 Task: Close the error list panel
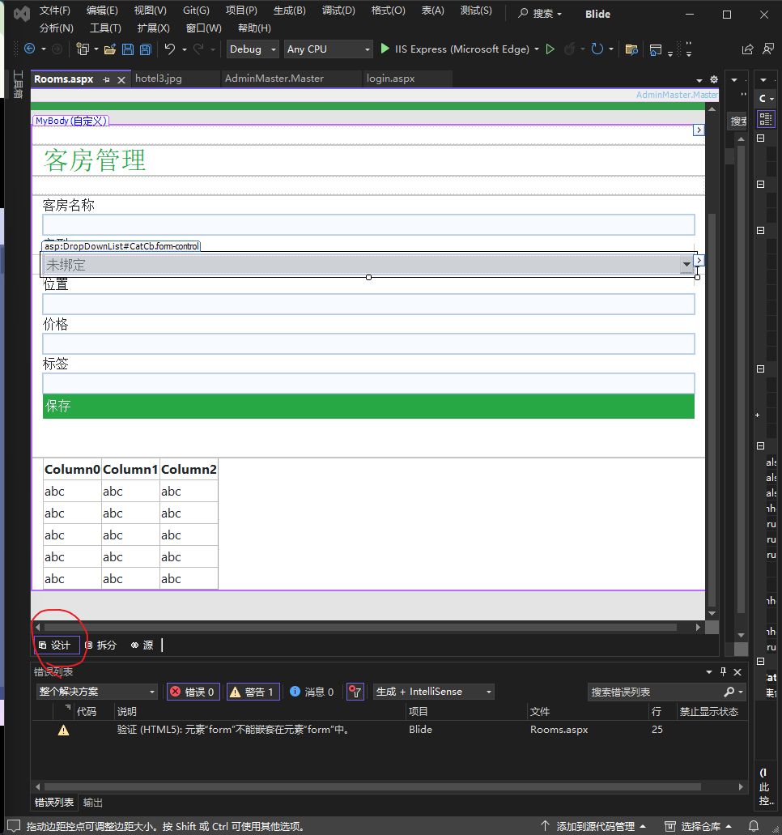point(737,672)
